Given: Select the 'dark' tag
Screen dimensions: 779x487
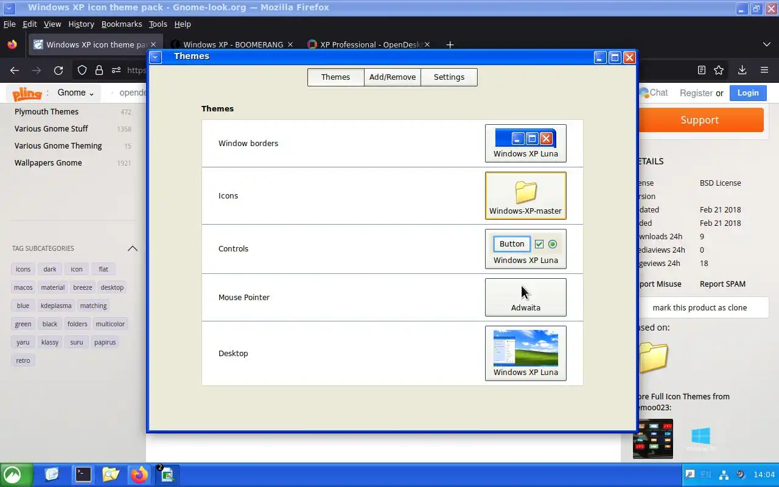Looking at the screenshot, I should [50, 269].
